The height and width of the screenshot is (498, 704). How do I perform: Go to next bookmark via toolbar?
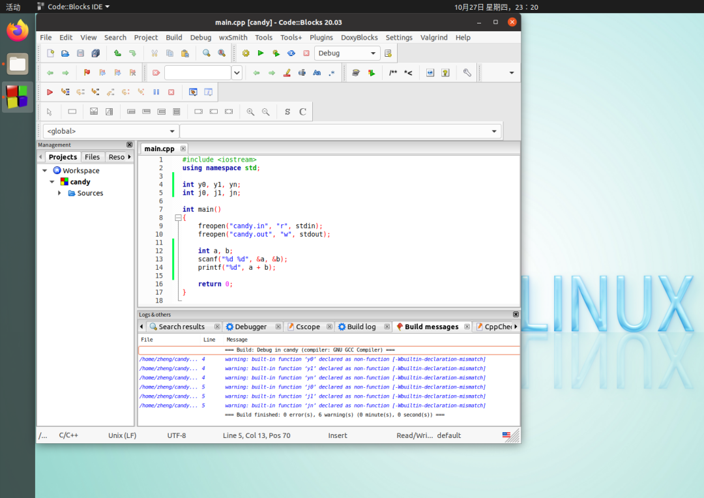tap(117, 73)
